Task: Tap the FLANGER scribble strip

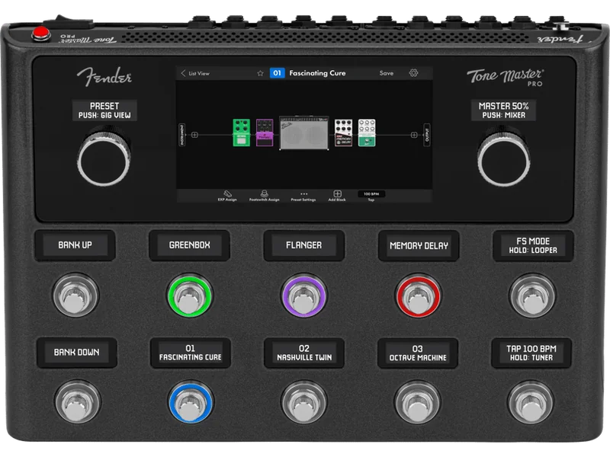Action: (303, 245)
